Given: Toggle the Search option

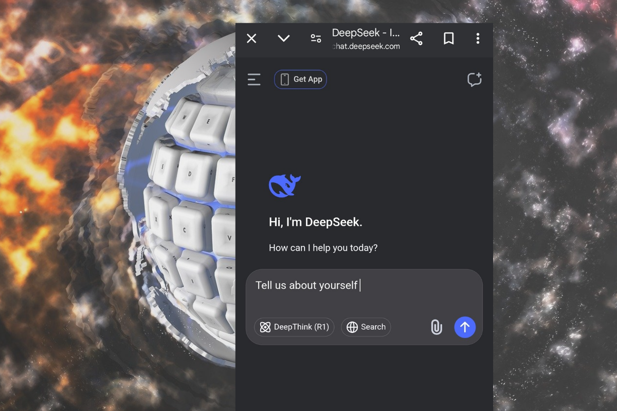Looking at the screenshot, I should pos(366,327).
